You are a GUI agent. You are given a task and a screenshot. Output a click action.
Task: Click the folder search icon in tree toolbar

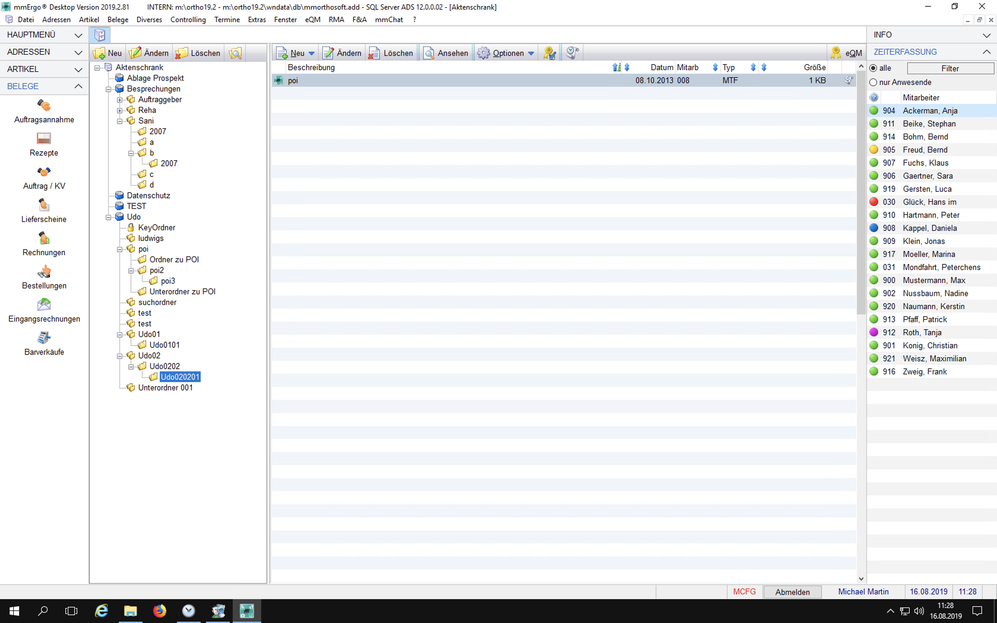coord(235,53)
